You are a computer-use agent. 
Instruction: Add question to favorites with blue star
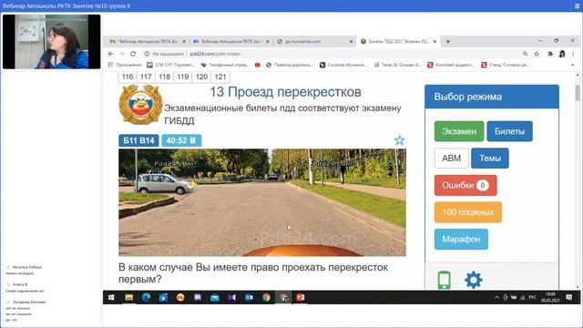point(399,140)
